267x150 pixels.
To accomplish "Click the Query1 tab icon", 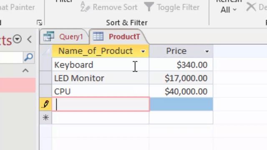I will coord(49,36).
